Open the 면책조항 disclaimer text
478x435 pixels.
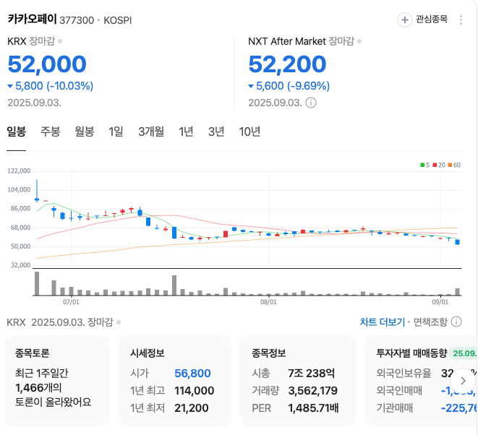[430, 322]
